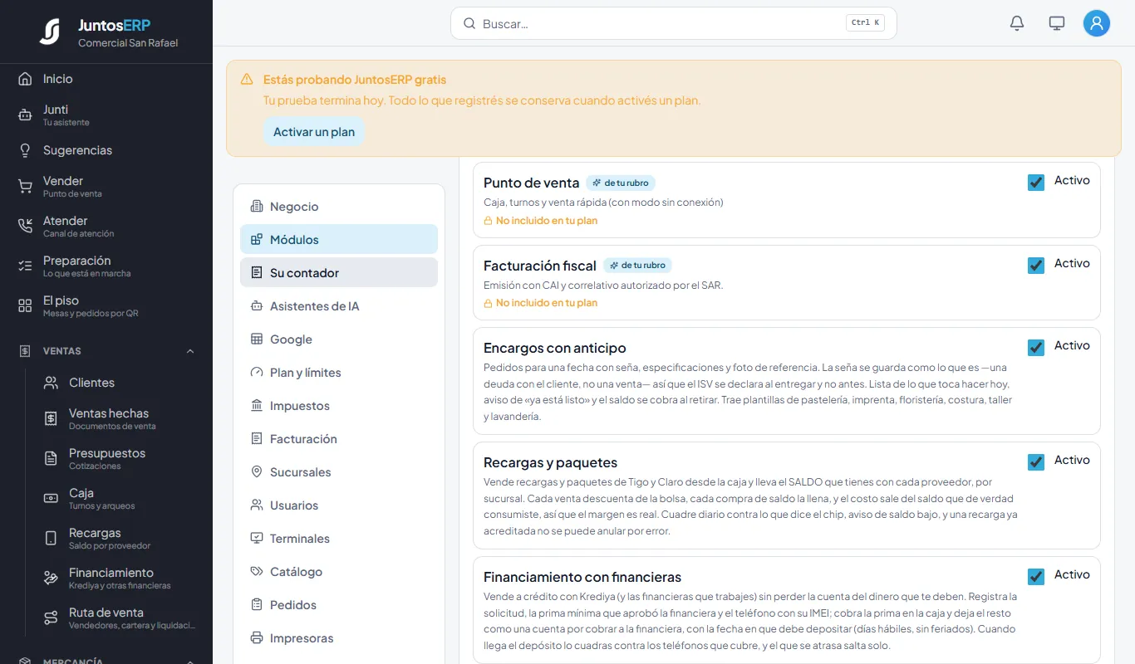Image resolution: width=1135 pixels, height=664 pixels.
Task: Click the monitor display icon in header
Action: pos(1057,23)
